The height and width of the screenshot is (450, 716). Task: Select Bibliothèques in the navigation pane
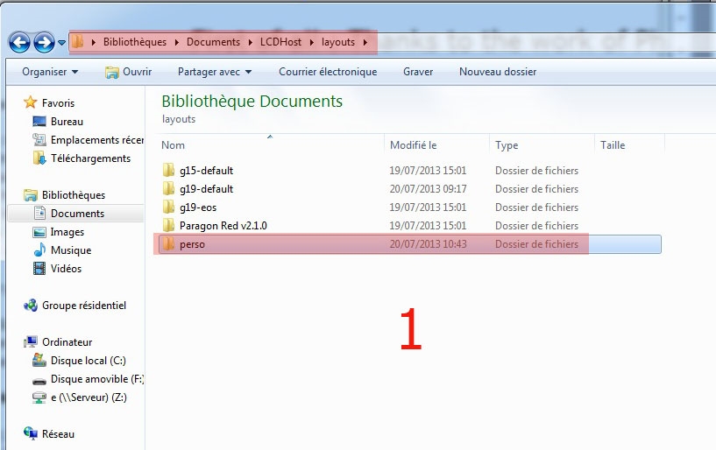click(73, 195)
